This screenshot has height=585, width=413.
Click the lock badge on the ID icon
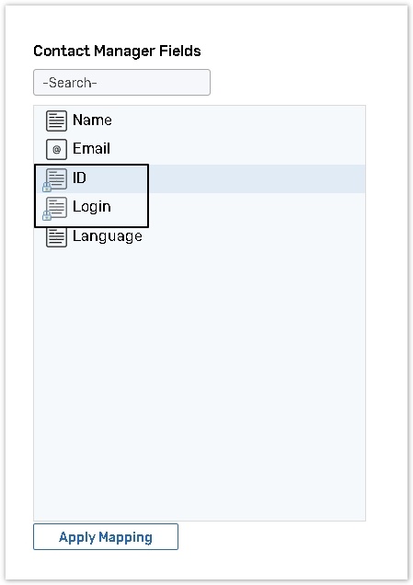tap(47, 187)
